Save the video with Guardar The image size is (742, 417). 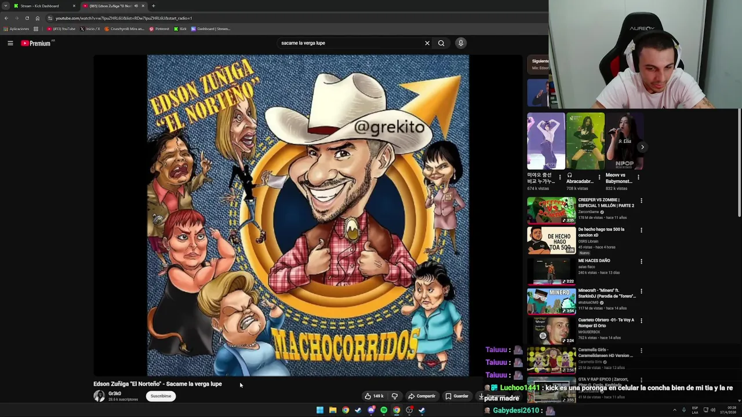click(457, 396)
